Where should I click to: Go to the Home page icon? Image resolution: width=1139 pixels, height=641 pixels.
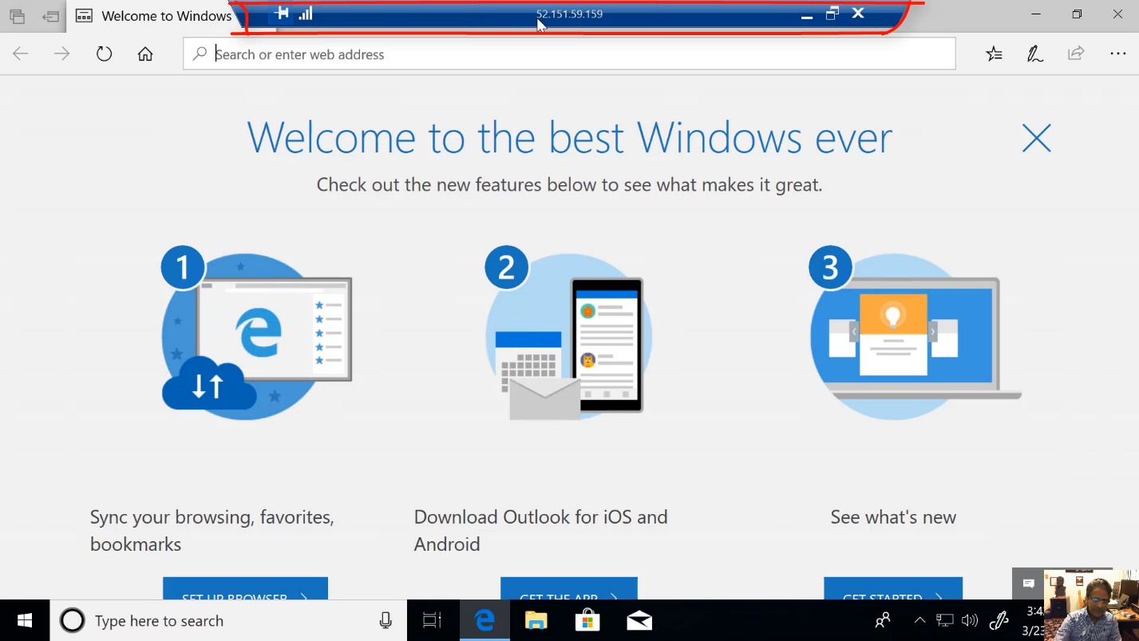coord(144,54)
